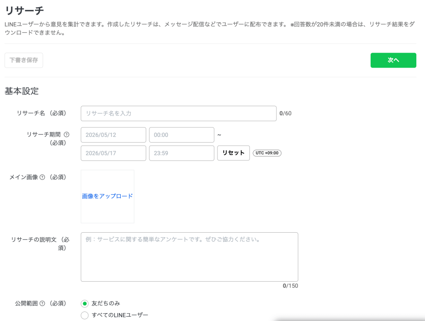Click the リサーチ名（必須） label
425x321 pixels.
point(42,113)
